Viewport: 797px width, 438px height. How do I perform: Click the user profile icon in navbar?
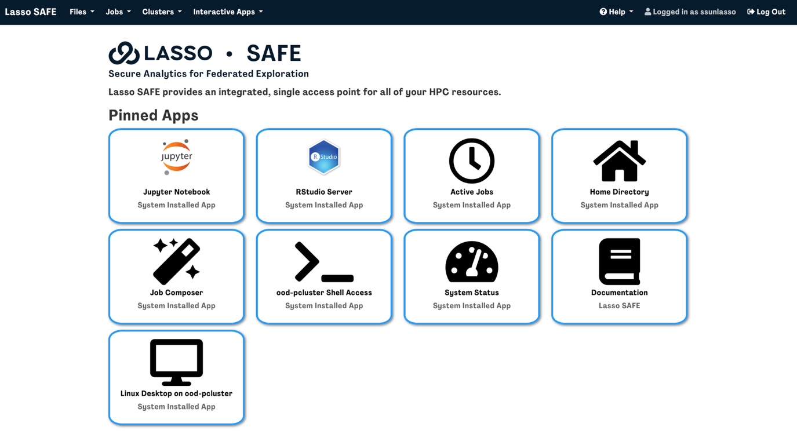click(647, 12)
